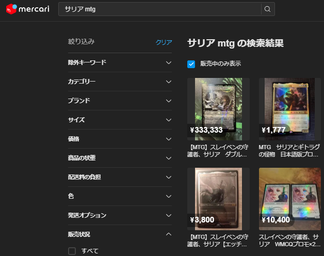Click the search magnifier icon
Screen dimensions: 324x256
pyautogui.click(x=267, y=9)
